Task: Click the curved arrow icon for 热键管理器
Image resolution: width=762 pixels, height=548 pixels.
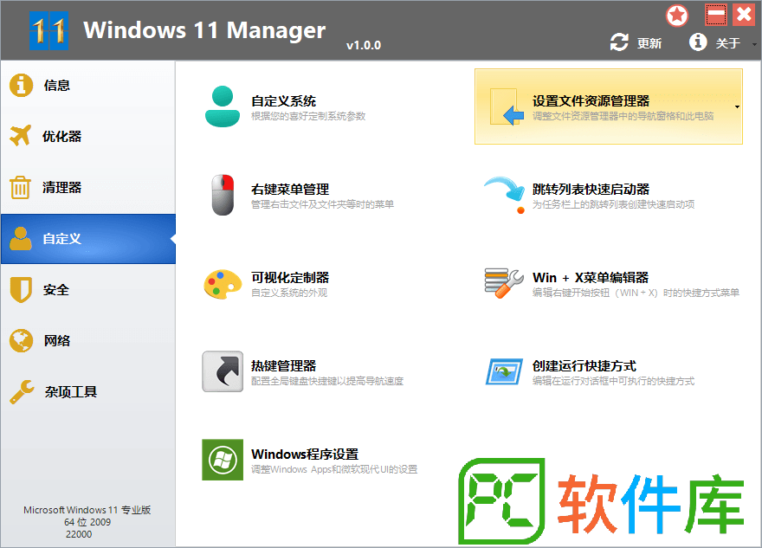Action: pos(223,371)
